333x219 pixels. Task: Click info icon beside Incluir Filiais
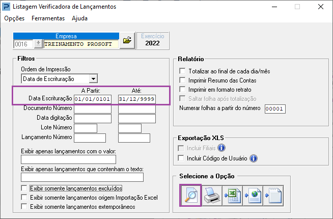point(221,148)
